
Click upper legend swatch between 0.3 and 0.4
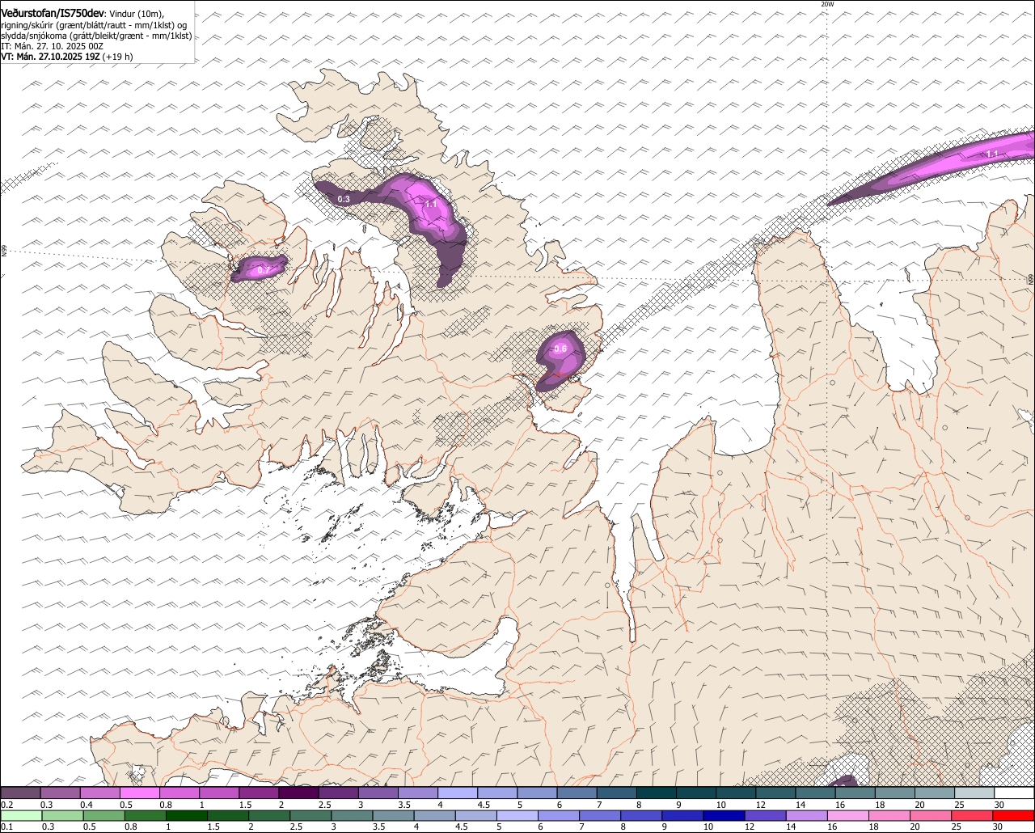(x=60, y=793)
